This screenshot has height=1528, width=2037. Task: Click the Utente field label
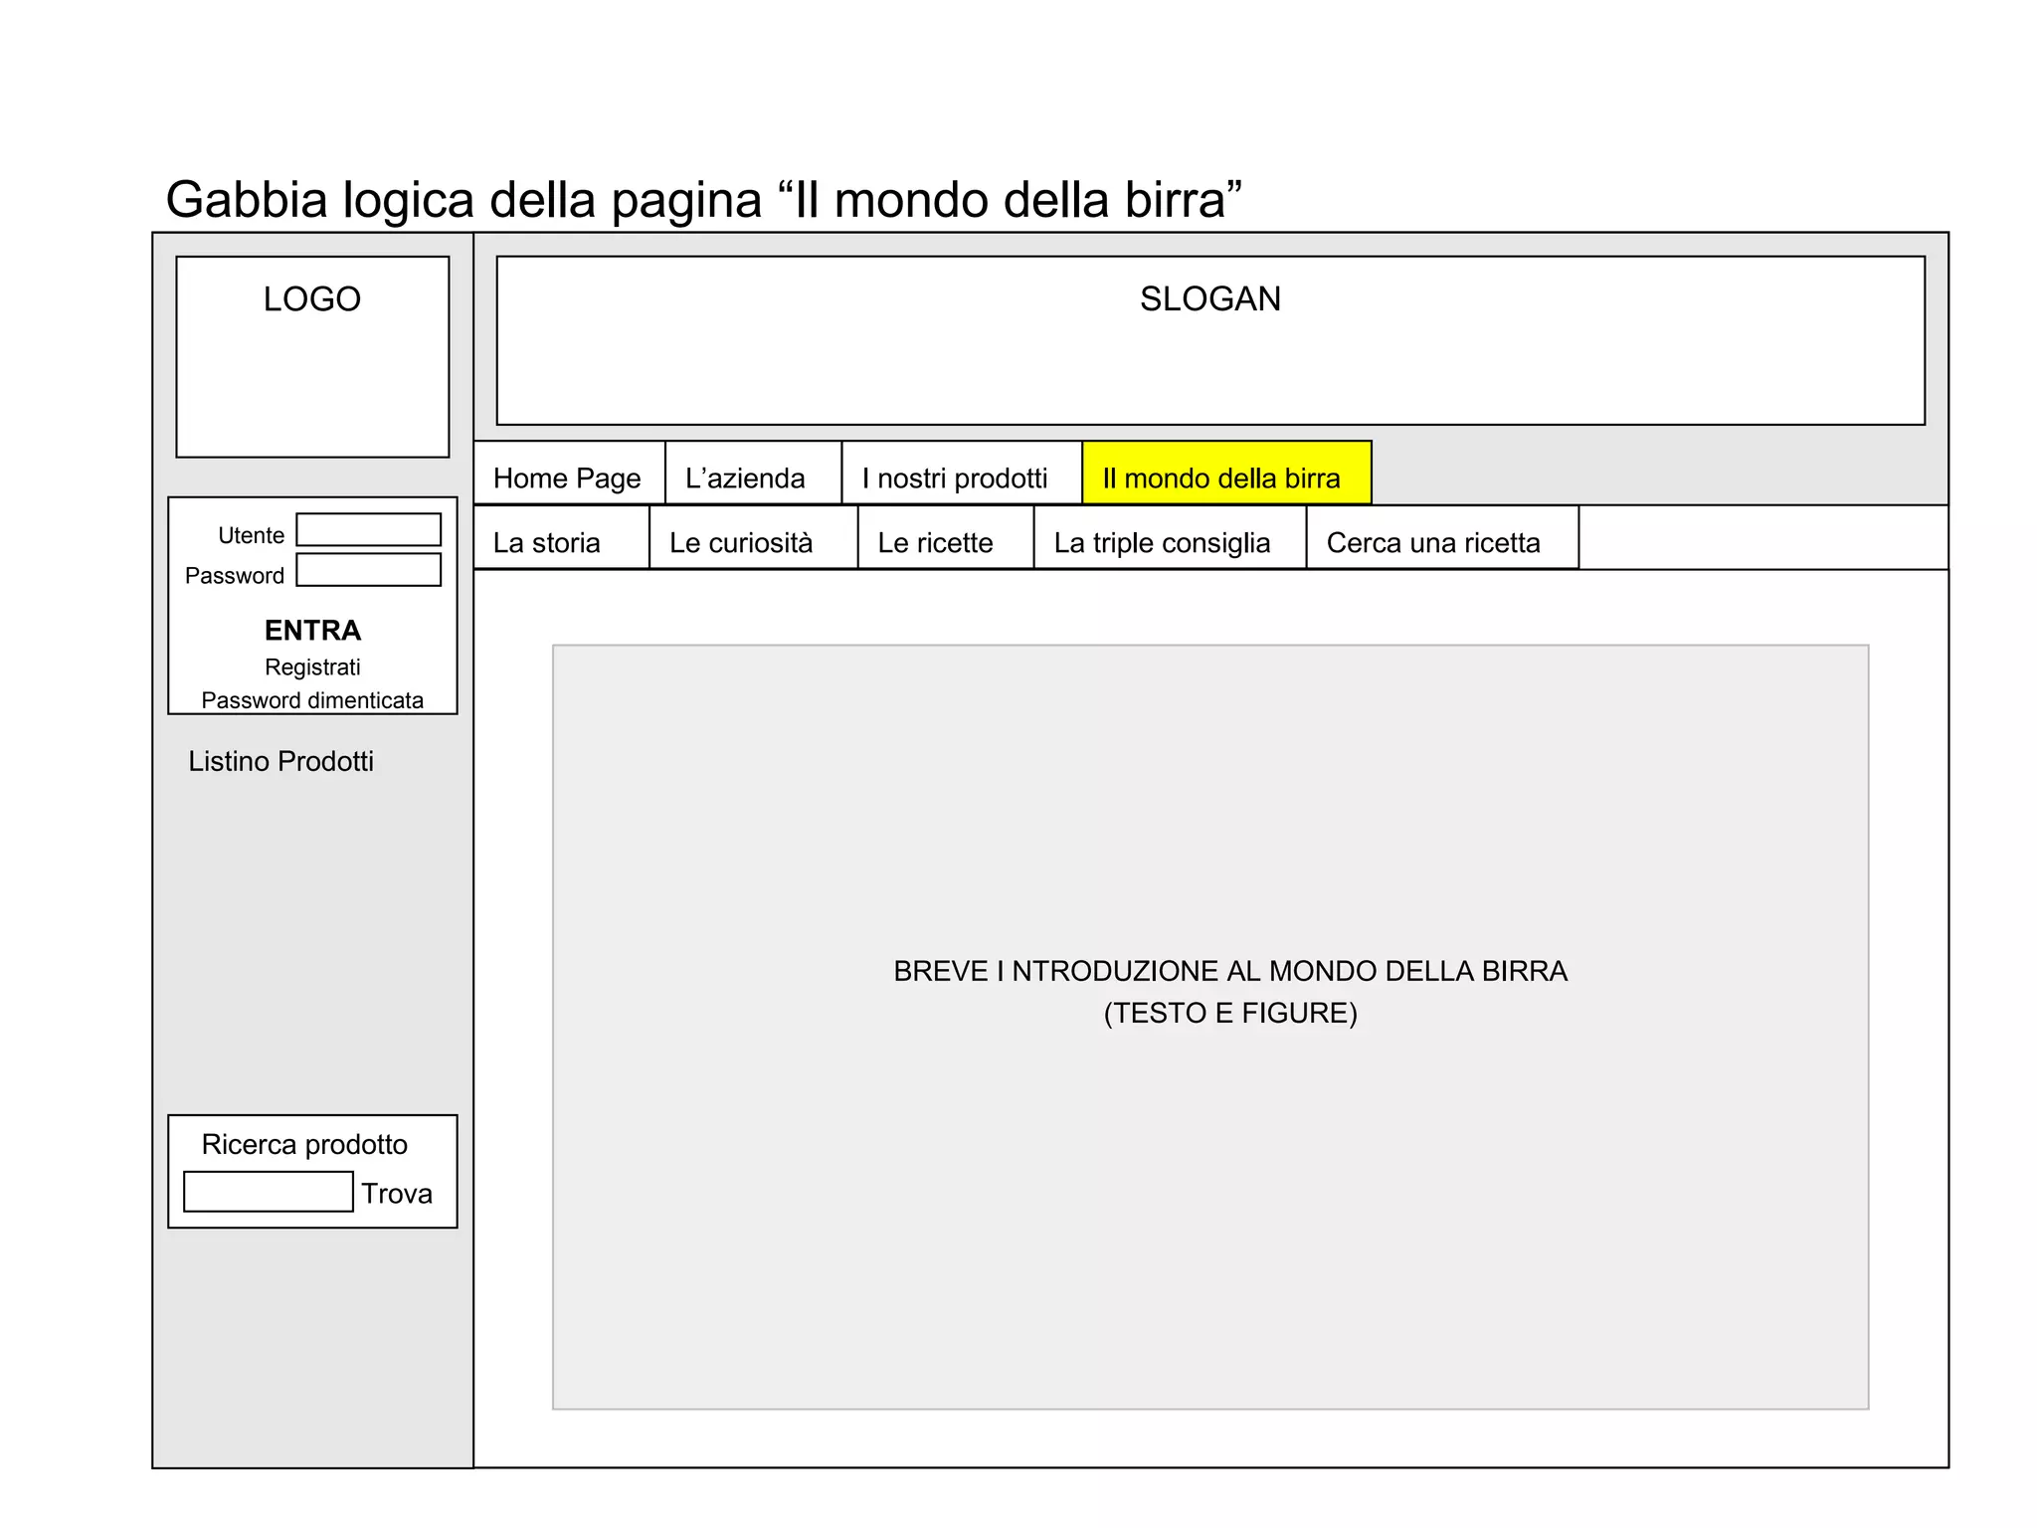[251, 535]
